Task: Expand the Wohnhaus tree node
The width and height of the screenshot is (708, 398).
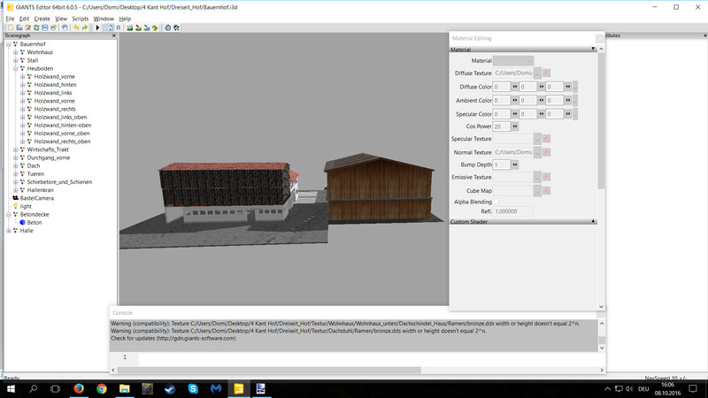Action: click(x=16, y=52)
